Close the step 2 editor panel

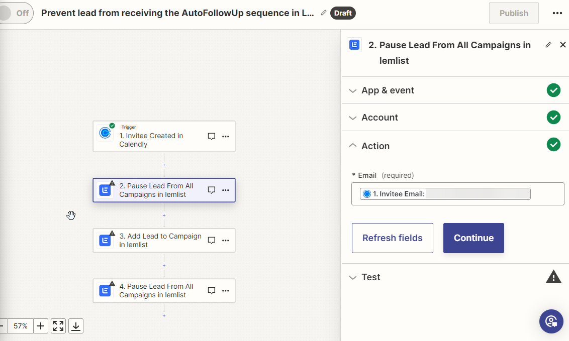click(563, 45)
